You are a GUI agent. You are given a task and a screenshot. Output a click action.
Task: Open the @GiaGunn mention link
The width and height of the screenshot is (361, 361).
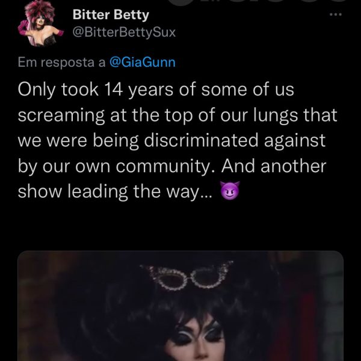pos(143,63)
